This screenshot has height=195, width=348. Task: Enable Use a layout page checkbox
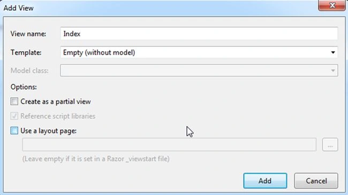pyautogui.click(x=14, y=130)
